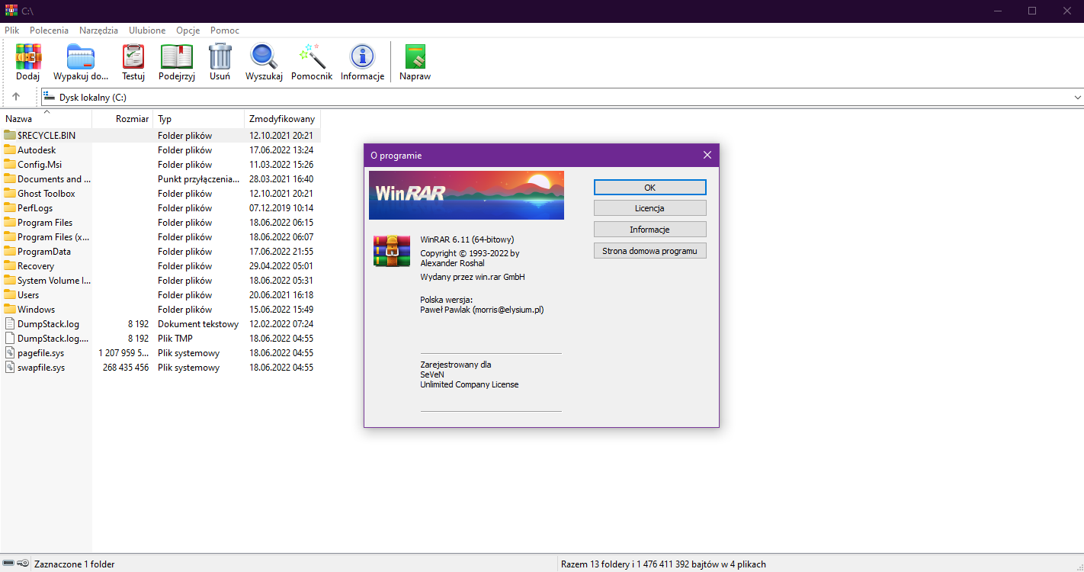Click the Dodaj (add to archive) icon

[28, 56]
